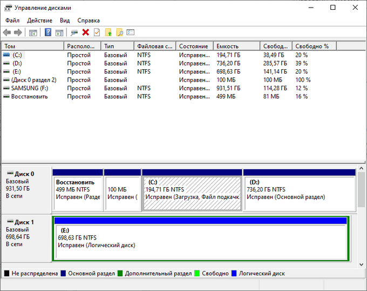
Task: Click folder with green arrow icon
Action: click(108, 32)
